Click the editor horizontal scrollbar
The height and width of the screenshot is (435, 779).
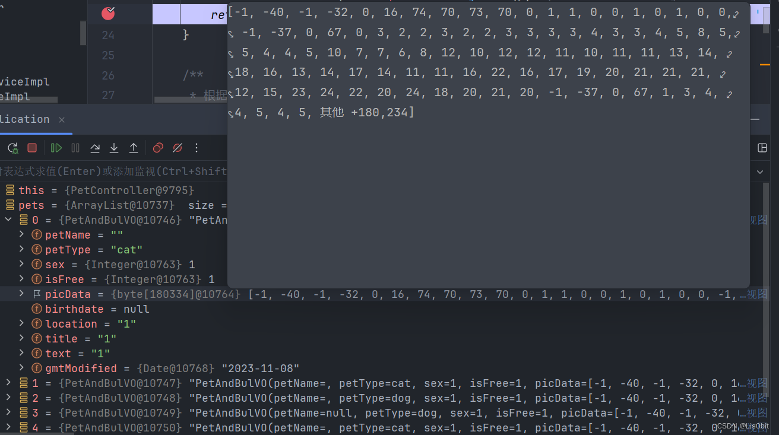pyautogui.click(x=190, y=100)
